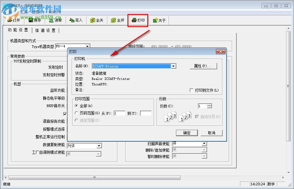This screenshot has width=294, height=189.
Task: Click the 全关 toolbar icon
Action: coord(97,20)
